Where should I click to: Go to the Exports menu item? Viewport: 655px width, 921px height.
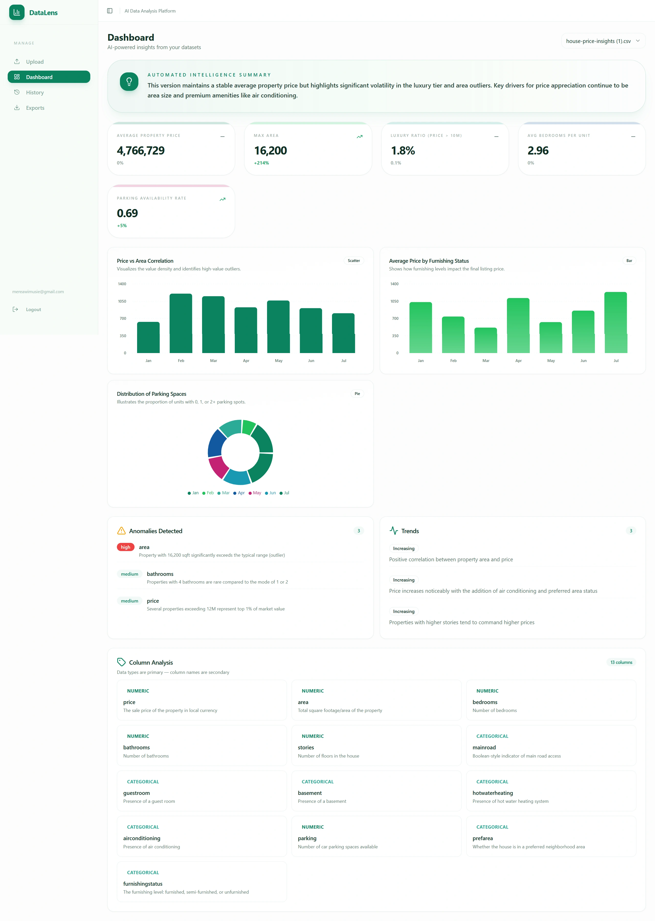pos(35,108)
